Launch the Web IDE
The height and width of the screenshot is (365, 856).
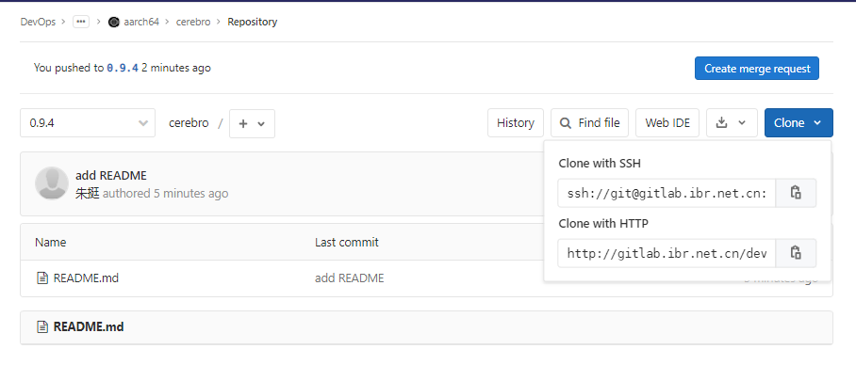click(x=667, y=122)
